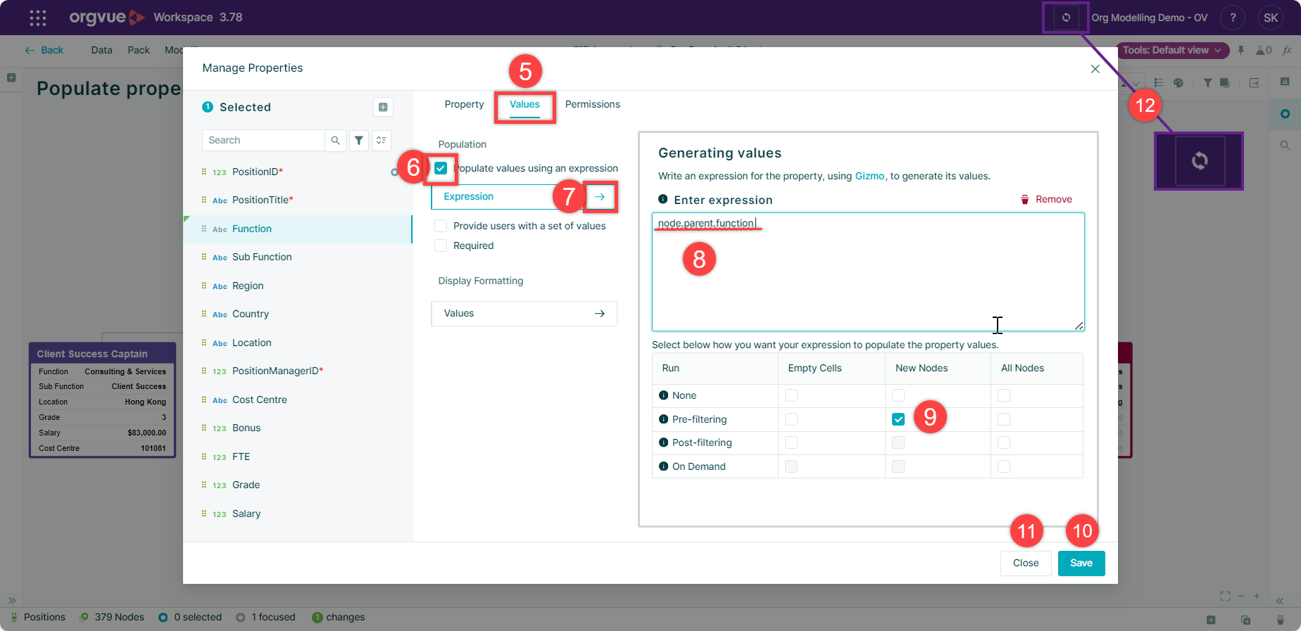Click the Close button in dialog
This screenshot has height=631, width=1301.
click(1026, 563)
